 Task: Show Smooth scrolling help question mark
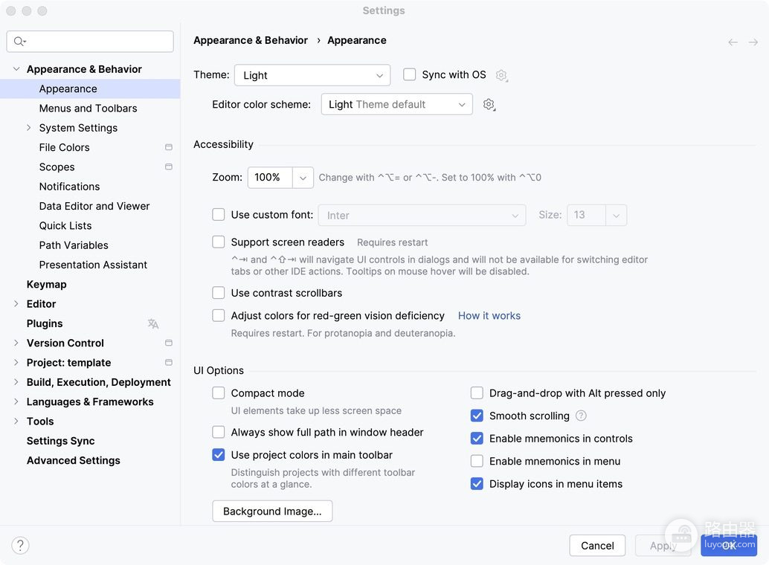581,416
